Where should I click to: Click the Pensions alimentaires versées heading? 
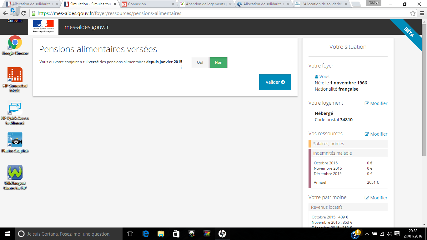coord(98,49)
